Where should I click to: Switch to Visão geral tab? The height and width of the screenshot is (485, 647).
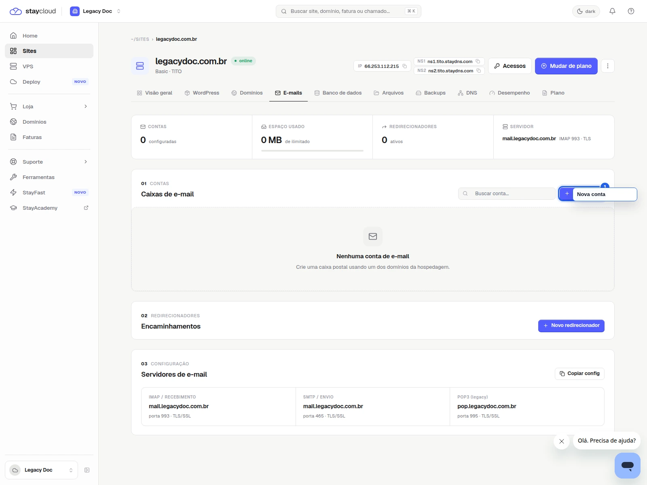click(x=154, y=93)
